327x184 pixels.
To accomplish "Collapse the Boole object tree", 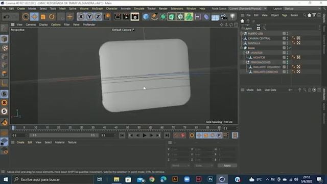I will [242, 48].
